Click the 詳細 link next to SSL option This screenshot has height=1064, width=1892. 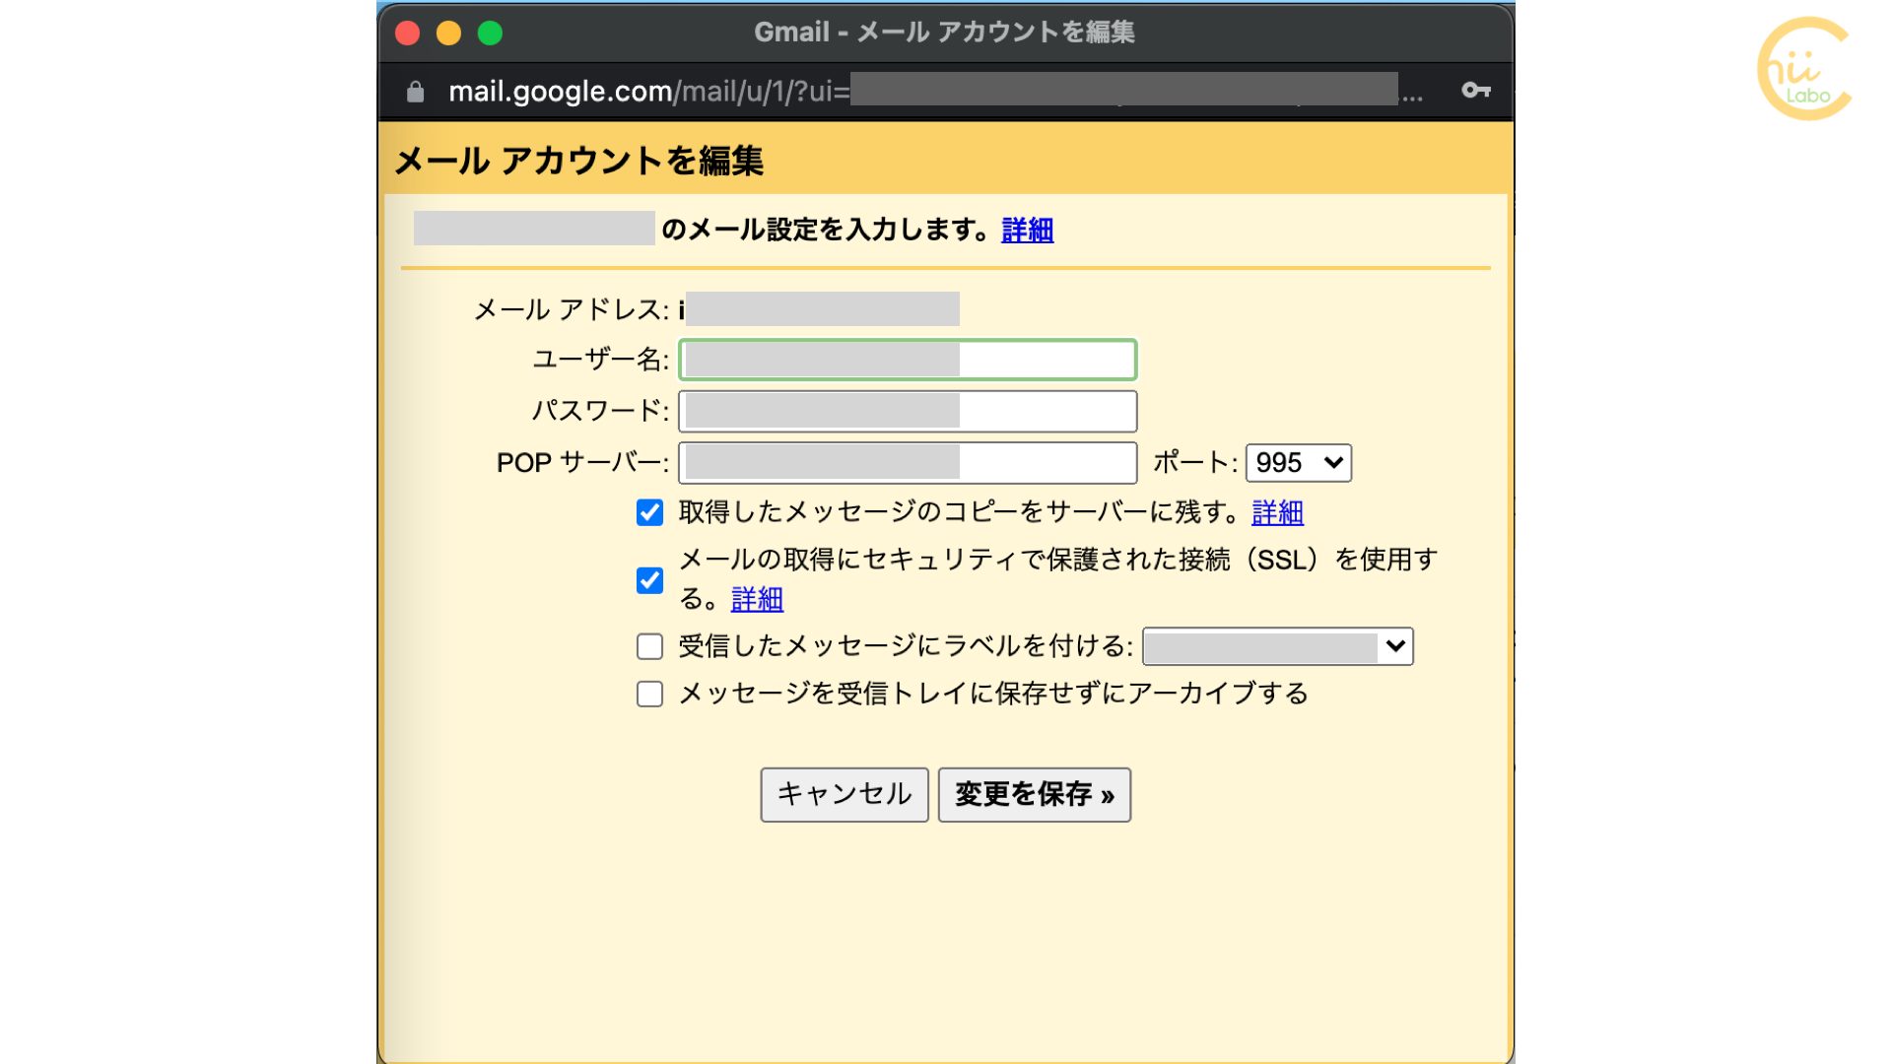pyautogui.click(x=756, y=598)
